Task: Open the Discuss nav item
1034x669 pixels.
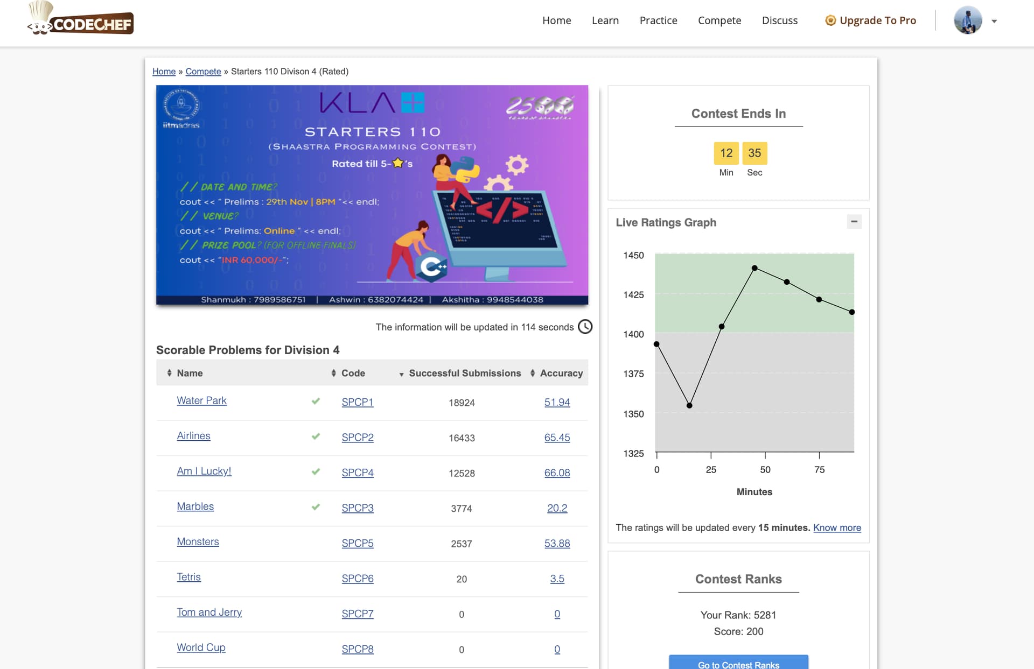Action: [x=779, y=20]
